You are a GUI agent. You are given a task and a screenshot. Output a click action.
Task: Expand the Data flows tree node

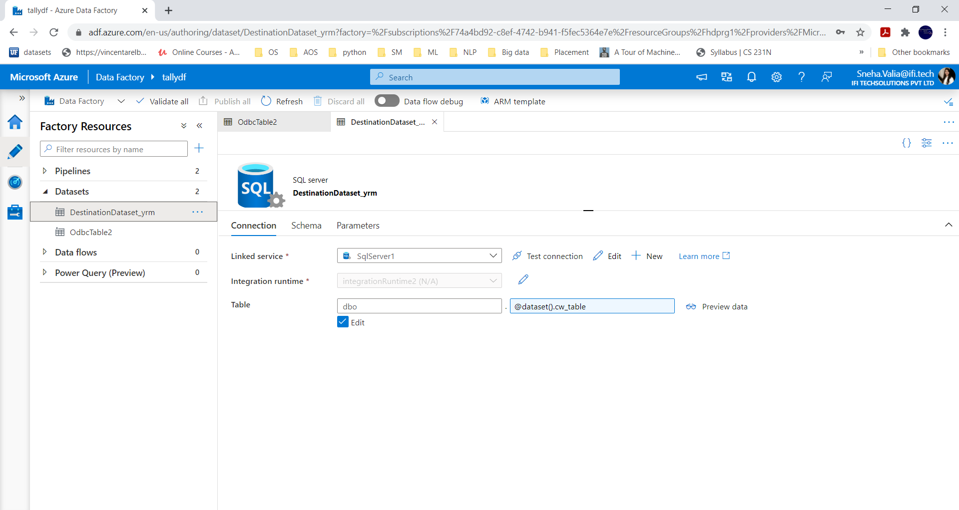(x=44, y=252)
